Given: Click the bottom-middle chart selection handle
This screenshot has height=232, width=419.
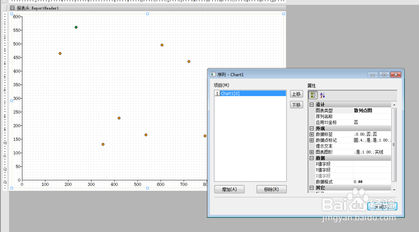Looking at the screenshot, I should pyautogui.click(x=147, y=188).
